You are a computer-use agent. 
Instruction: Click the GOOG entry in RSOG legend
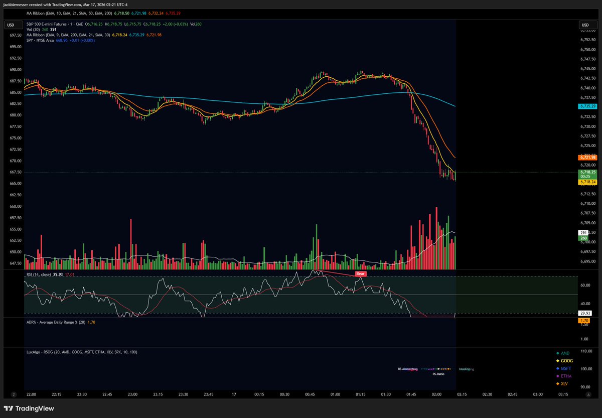(564, 361)
